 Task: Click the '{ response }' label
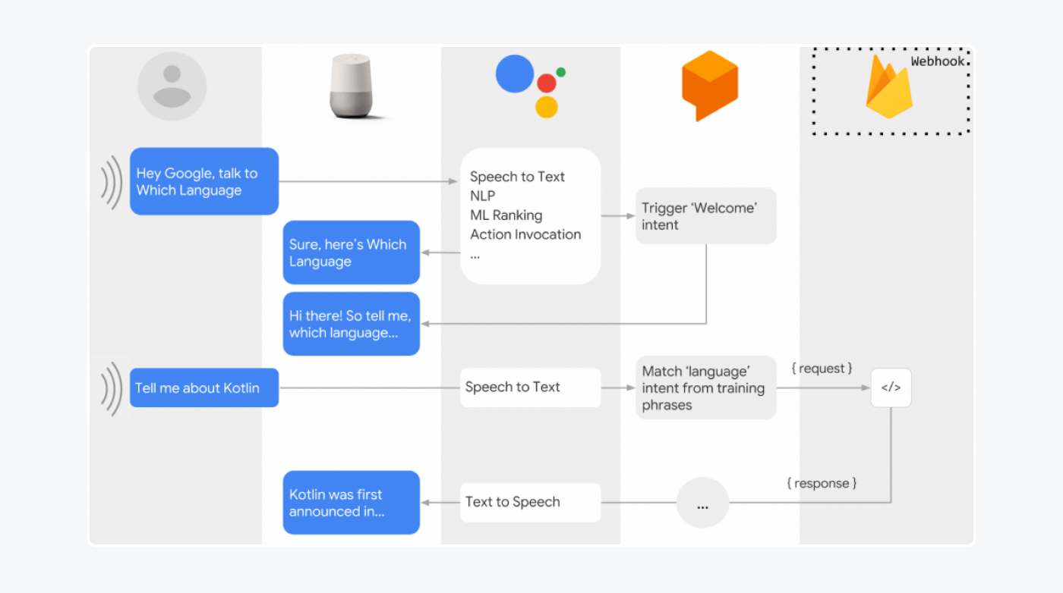(x=822, y=483)
